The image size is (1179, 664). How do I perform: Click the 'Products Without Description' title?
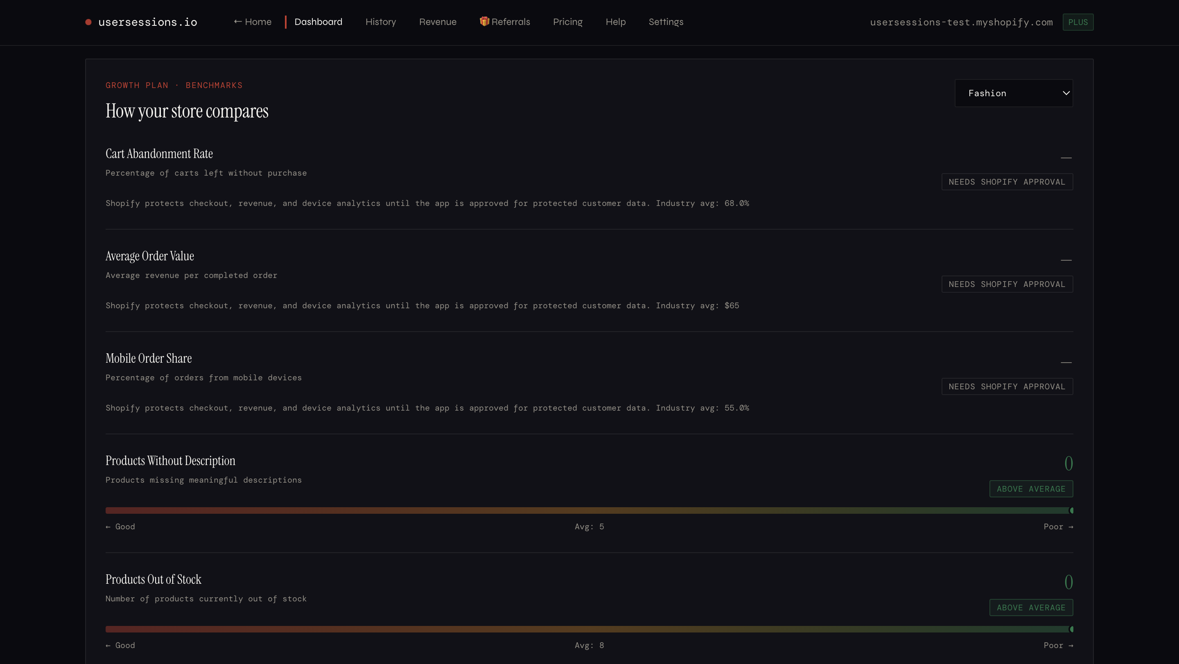coord(170,461)
